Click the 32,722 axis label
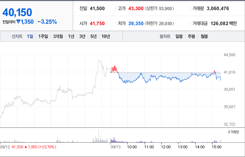245x157 pixels. click(229, 124)
